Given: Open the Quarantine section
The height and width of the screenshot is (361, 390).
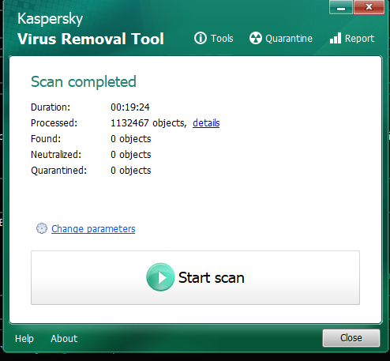Looking at the screenshot, I should coord(289,39).
